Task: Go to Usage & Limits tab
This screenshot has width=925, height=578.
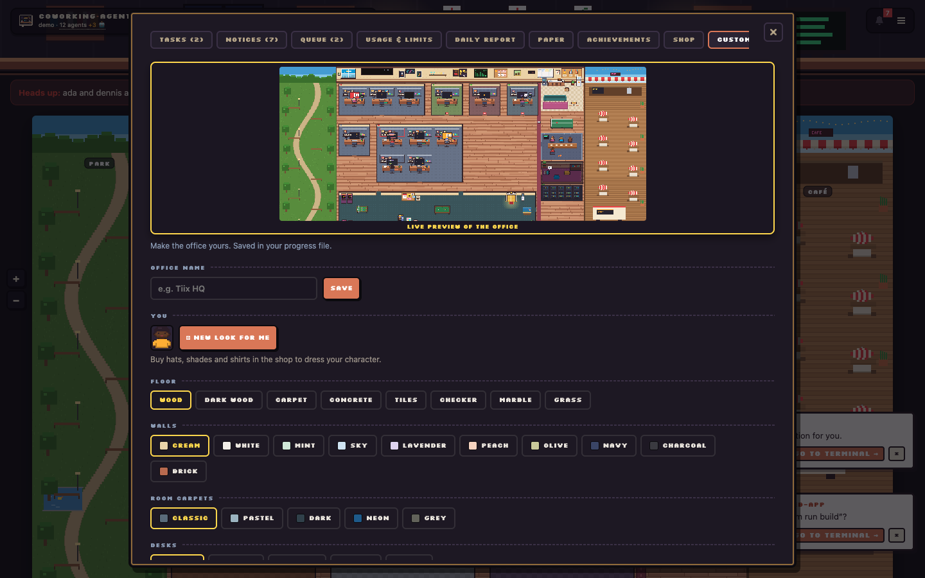Action: (x=399, y=40)
